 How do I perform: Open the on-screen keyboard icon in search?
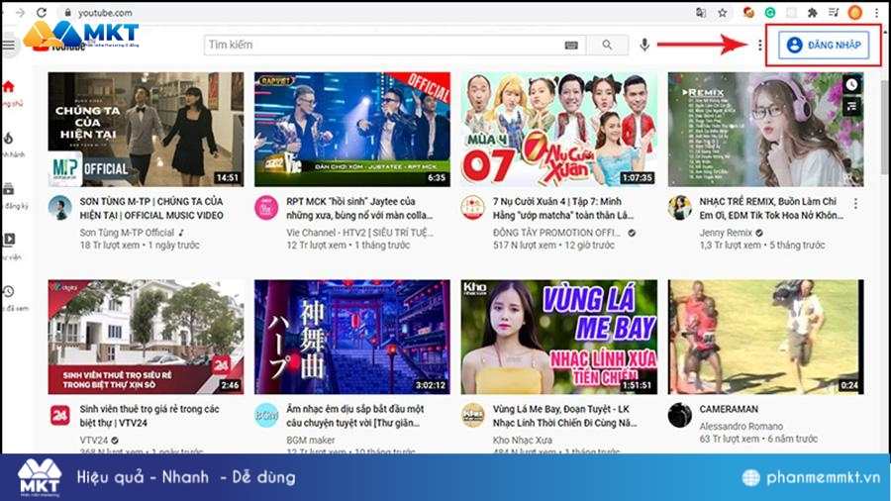tap(571, 45)
